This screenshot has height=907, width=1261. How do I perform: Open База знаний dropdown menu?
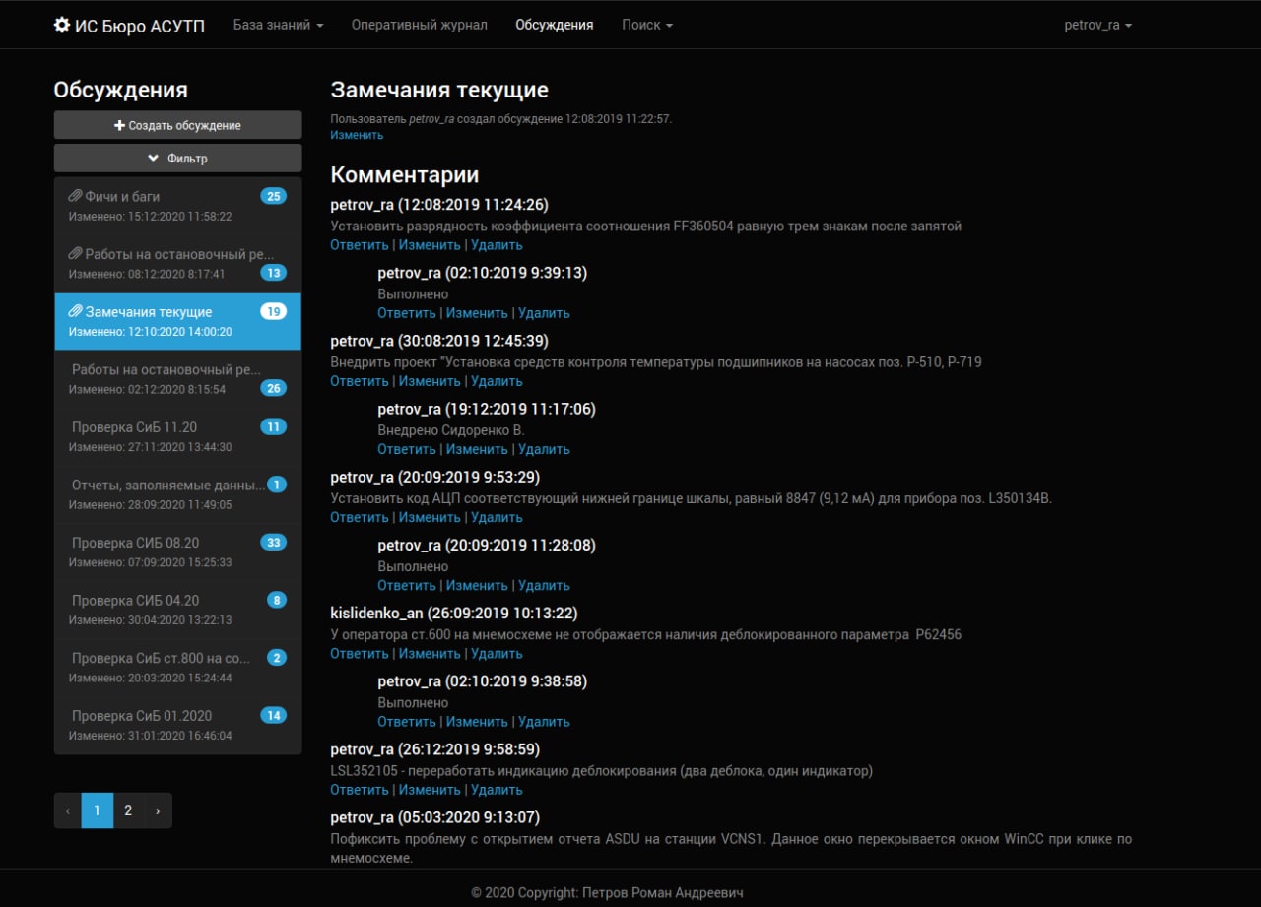278,25
